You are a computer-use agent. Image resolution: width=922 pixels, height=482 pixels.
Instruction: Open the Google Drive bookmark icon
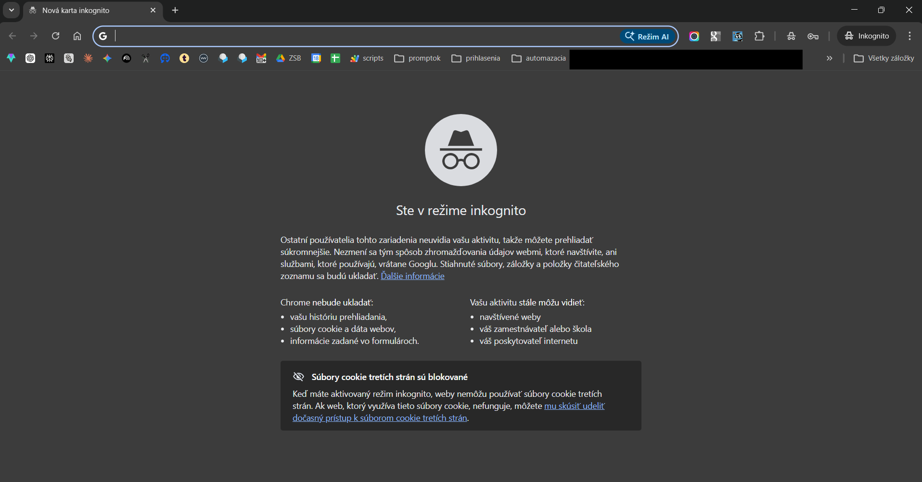[281, 58]
